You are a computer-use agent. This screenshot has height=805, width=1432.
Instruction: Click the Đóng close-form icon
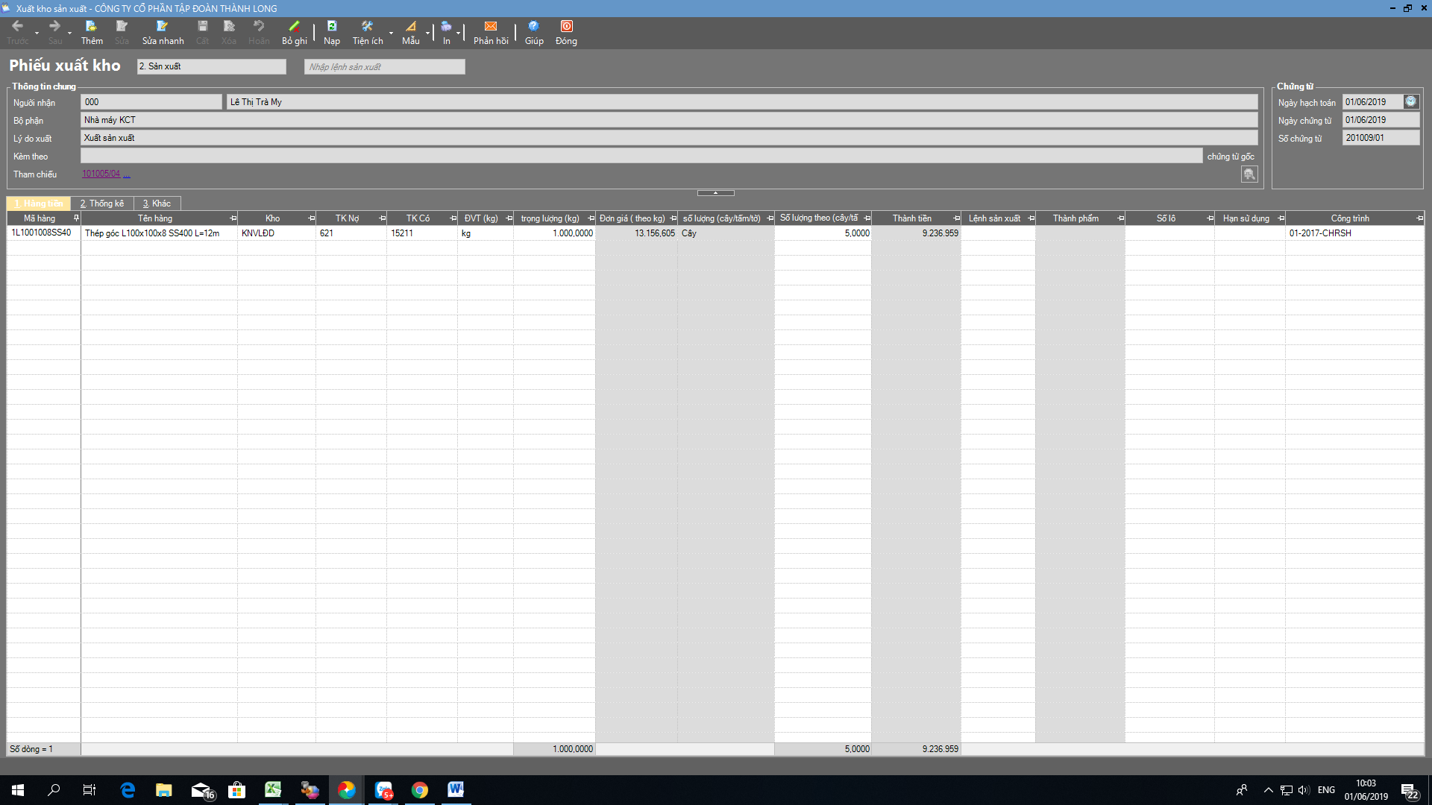point(566,27)
